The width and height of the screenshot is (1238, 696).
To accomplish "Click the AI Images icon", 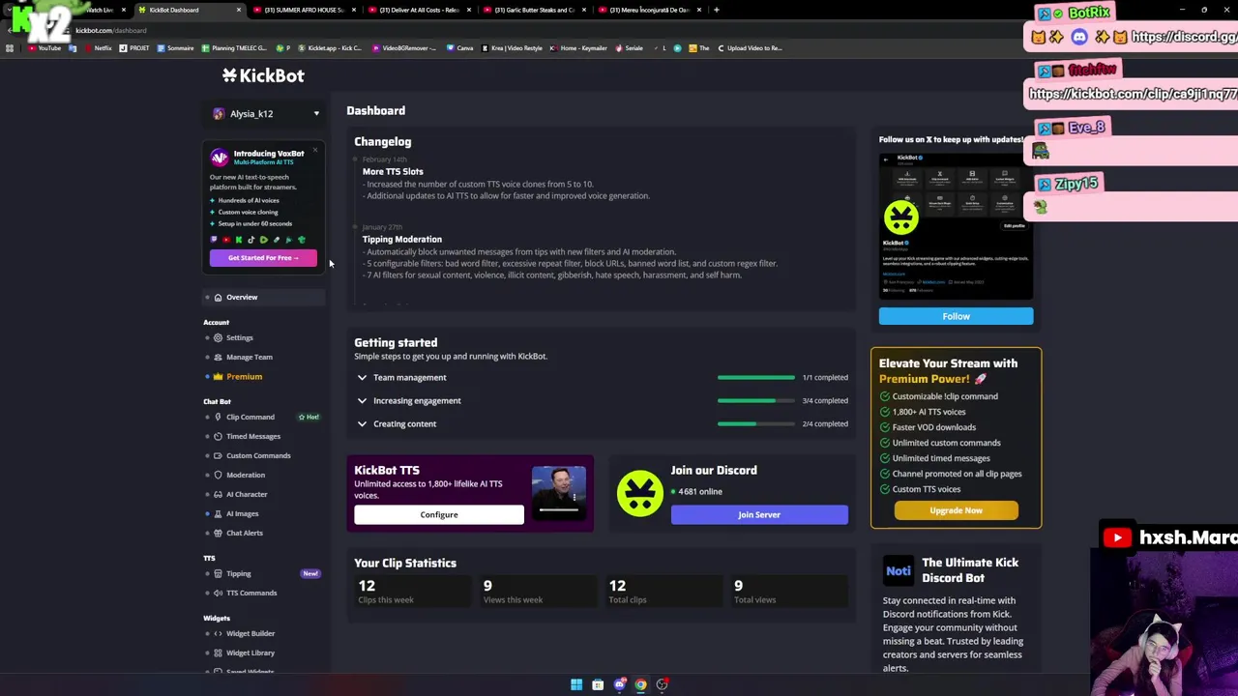I will [218, 514].
